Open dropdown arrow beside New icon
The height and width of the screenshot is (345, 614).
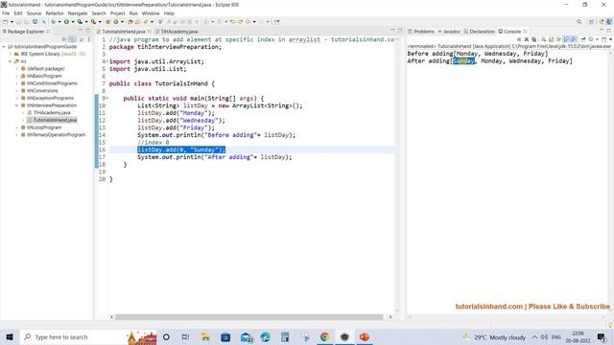tap(12, 22)
